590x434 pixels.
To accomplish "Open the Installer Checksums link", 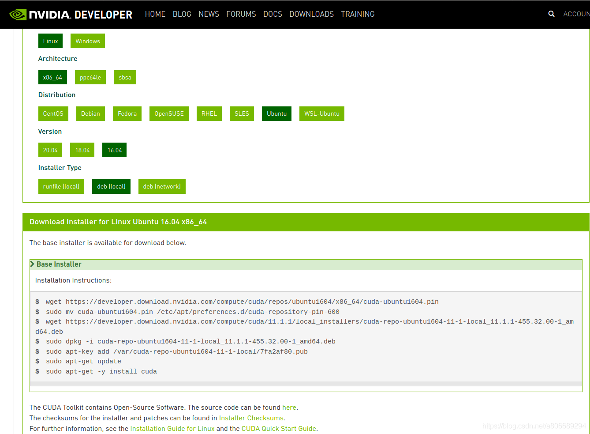I will coord(251,418).
